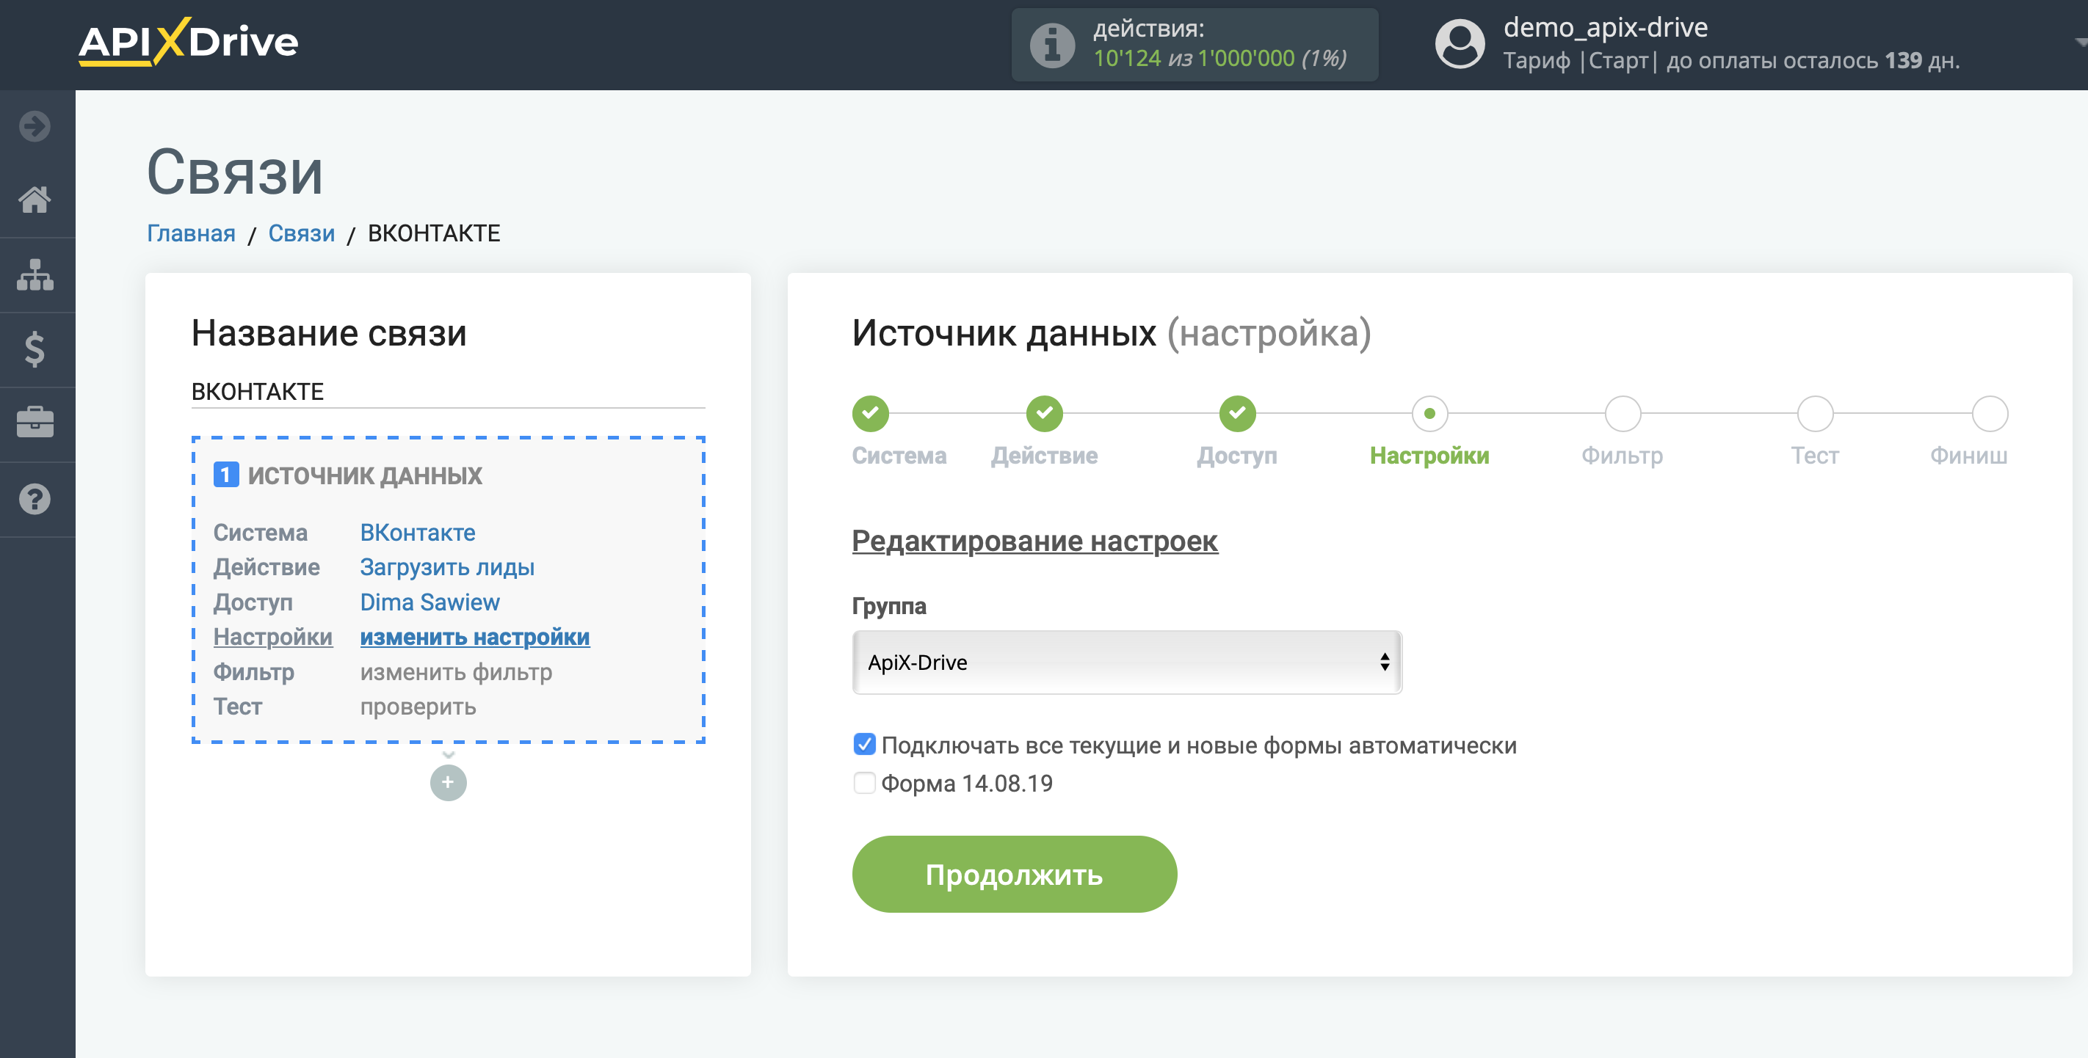The width and height of the screenshot is (2088, 1058).
Task: Open the help question mark icon
Action: [x=35, y=499]
